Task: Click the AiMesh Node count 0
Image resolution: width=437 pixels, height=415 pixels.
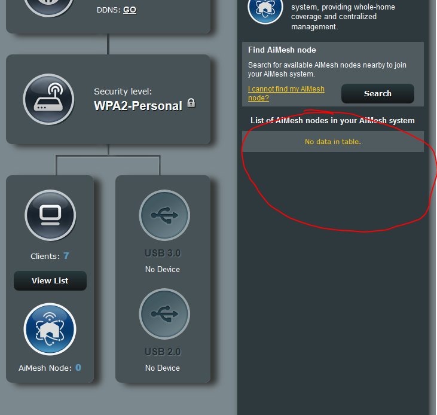Action: tap(78, 368)
